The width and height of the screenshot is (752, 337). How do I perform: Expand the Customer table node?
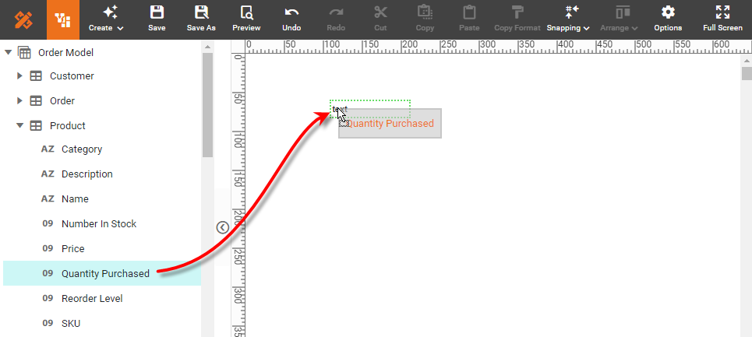(20, 76)
